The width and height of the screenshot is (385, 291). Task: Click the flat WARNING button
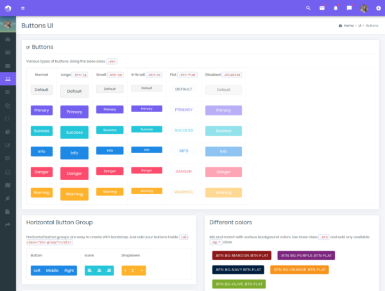[x=184, y=192]
